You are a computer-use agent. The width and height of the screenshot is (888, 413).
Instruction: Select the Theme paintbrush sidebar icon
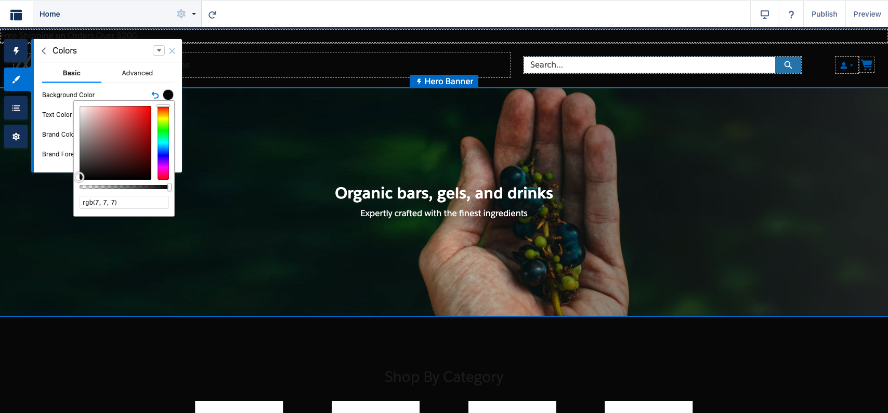tap(16, 79)
